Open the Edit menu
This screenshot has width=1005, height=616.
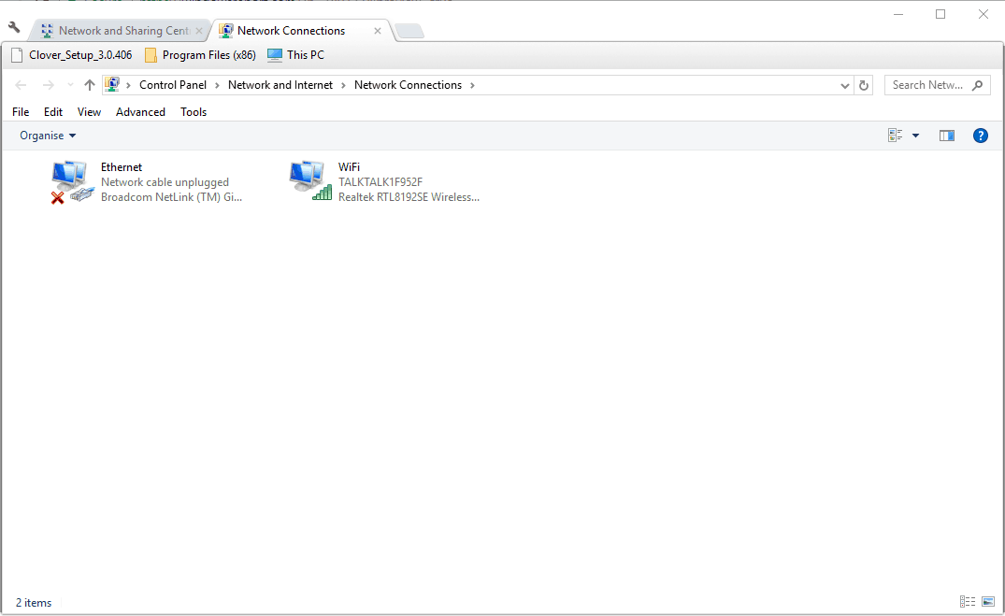[53, 112]
